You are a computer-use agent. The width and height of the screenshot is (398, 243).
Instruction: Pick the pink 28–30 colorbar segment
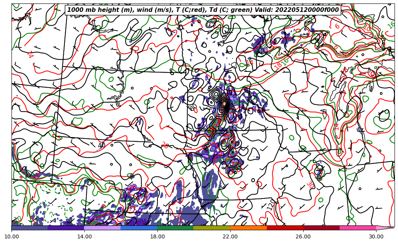click(358, 228)
